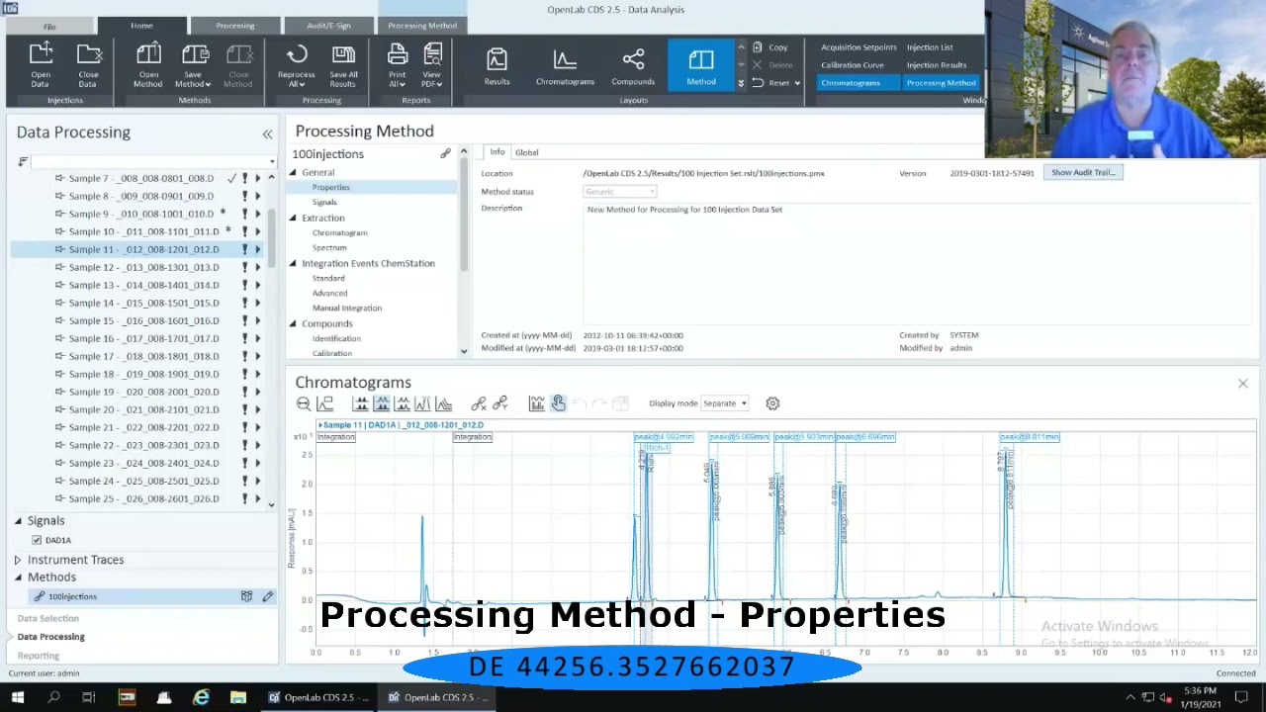Select Manual Integration node
This screenshot has width=1266, height=712.
(x=346, y=308)
